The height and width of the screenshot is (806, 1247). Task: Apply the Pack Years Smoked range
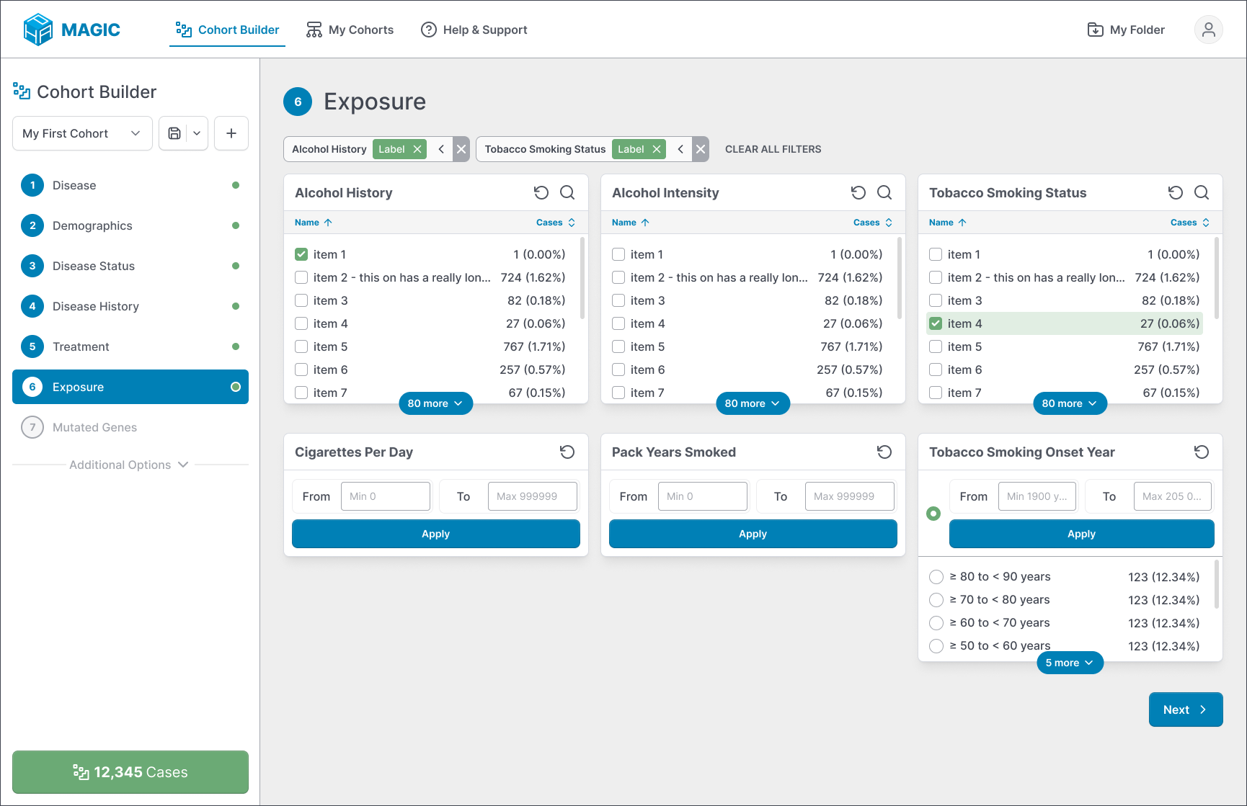[x=753, y=534]
